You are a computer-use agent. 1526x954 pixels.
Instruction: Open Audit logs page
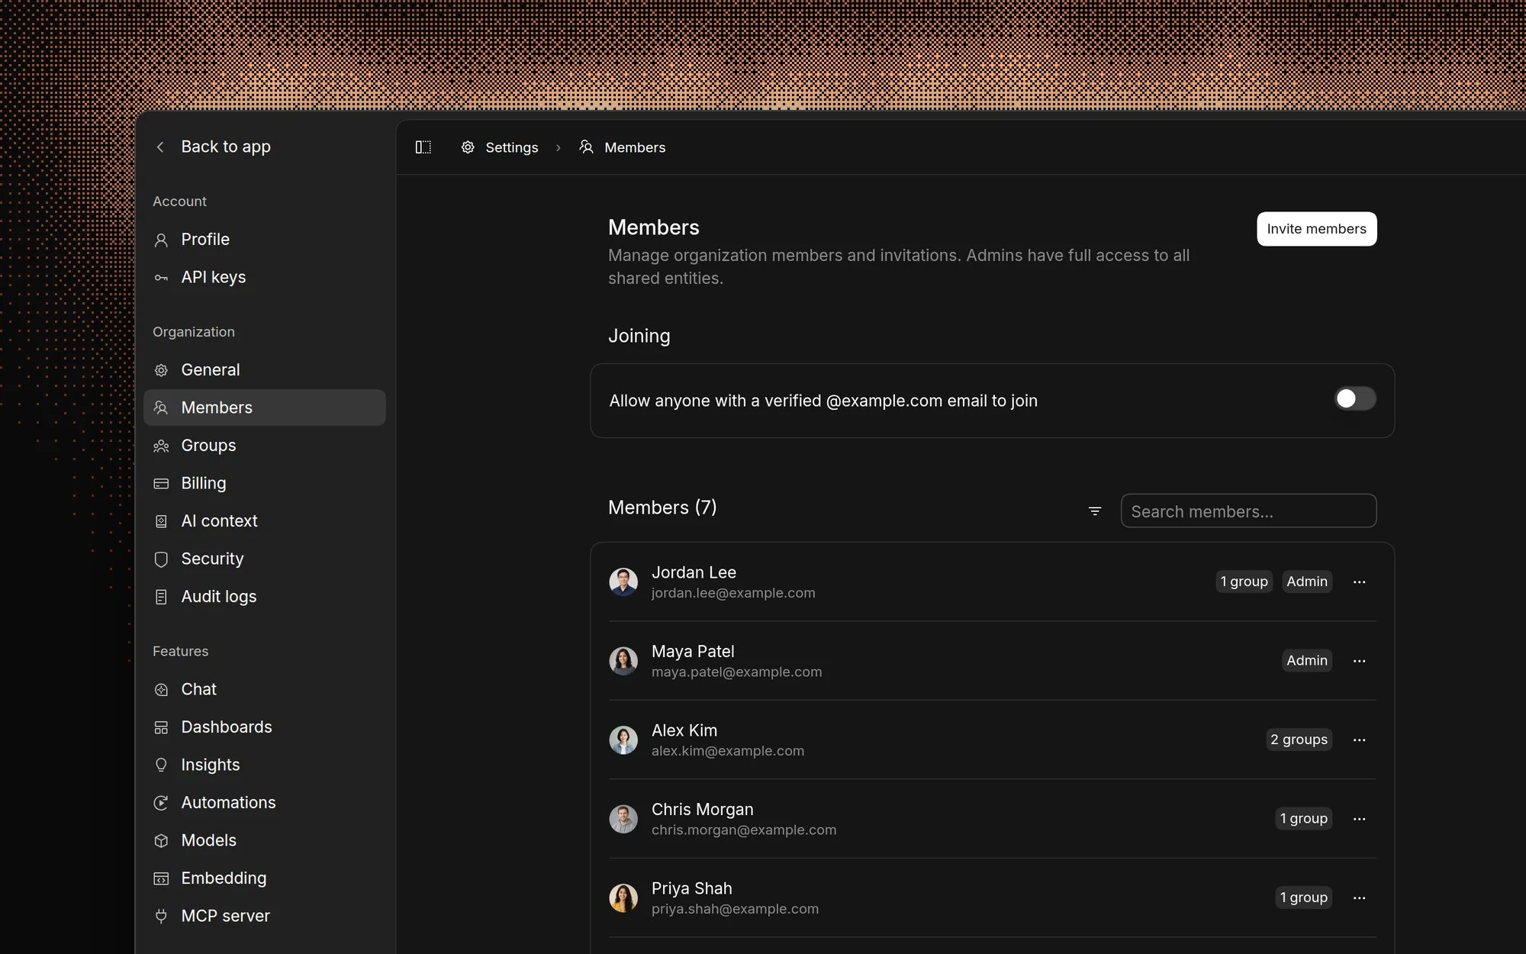(x=265, y=597)
